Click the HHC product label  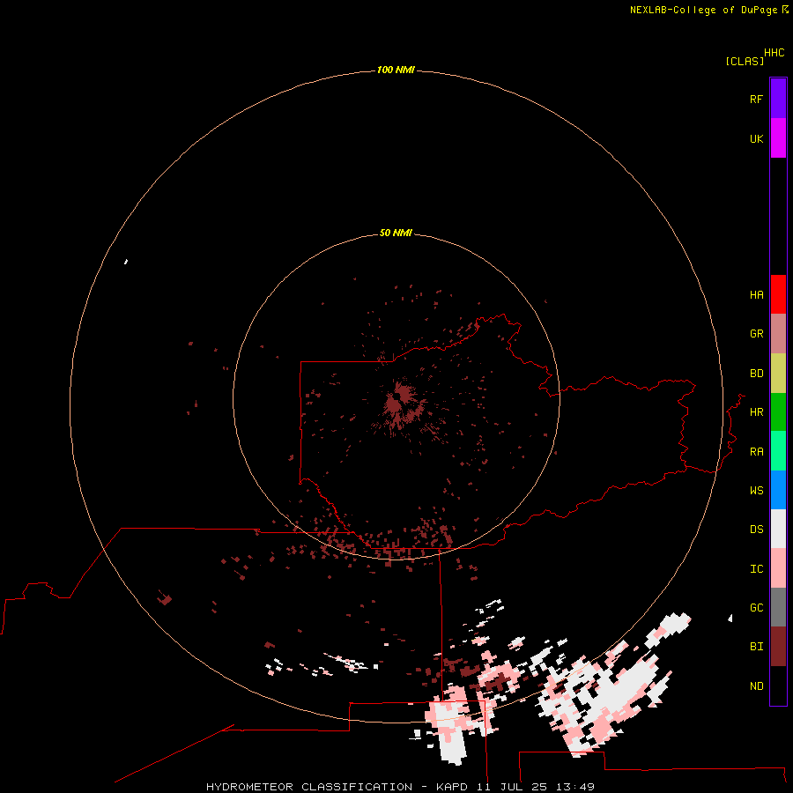774,53
